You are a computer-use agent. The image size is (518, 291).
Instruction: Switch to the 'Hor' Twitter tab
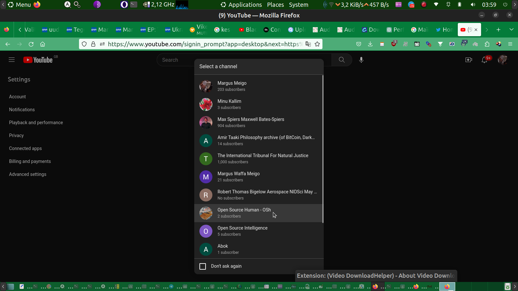[444, 30]
